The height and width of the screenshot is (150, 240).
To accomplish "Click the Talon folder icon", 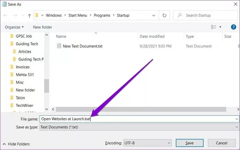I will click(12, 98).
